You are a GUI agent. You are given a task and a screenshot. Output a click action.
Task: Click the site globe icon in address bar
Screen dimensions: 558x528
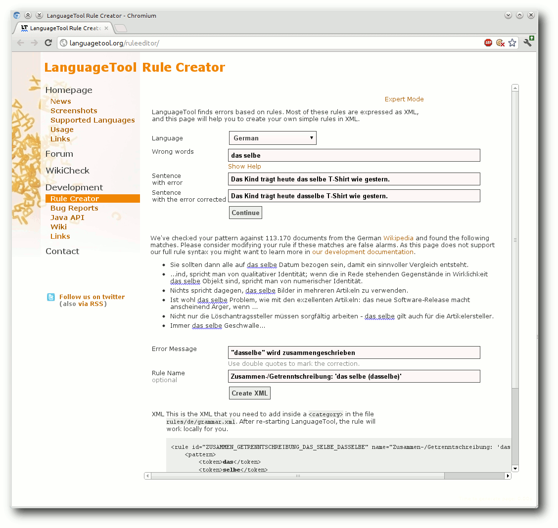63,43
